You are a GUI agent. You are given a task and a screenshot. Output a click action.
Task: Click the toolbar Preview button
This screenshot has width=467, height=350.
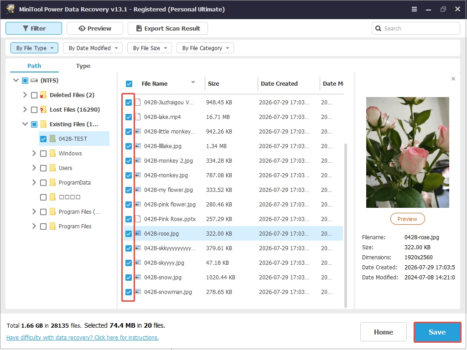(x=95, y=28)
